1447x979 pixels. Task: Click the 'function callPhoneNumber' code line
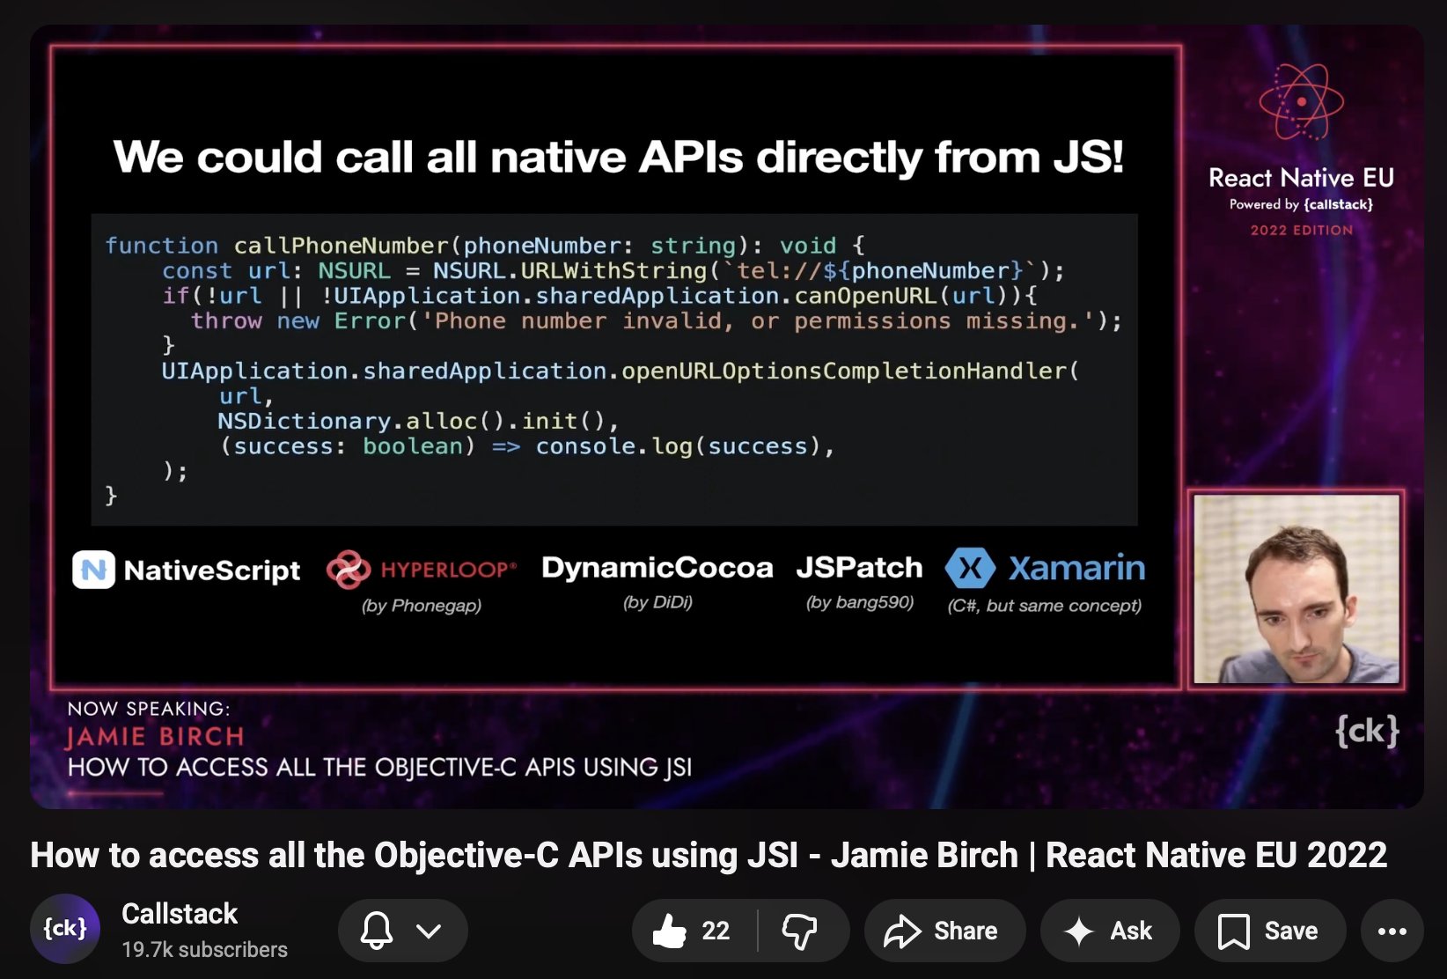[485, 245]
